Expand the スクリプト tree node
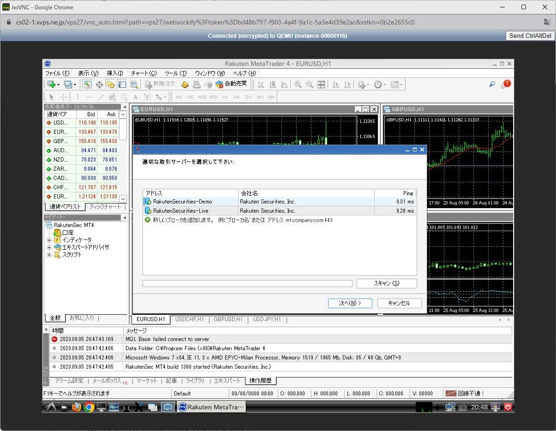The height and width of the screenshot is (431, 556). [x=49, y=255]
